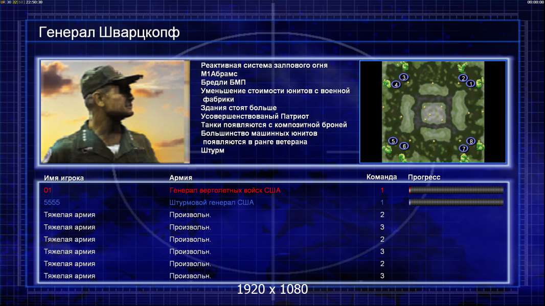Select player name '5555'
Screen dimensions: 545x306
pos(52,202)
